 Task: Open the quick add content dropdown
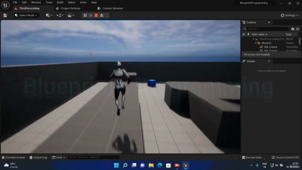[x=49, y=16]
